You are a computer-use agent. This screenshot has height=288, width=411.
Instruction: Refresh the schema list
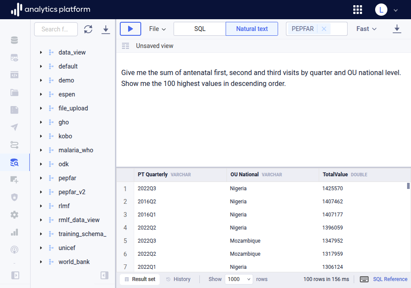(88, 29)
